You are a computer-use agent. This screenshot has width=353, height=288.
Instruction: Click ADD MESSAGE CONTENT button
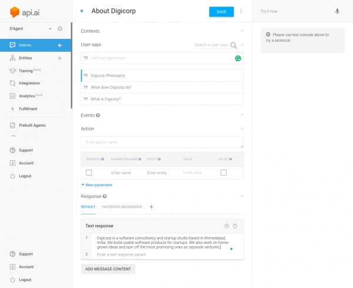click(108, 269)
